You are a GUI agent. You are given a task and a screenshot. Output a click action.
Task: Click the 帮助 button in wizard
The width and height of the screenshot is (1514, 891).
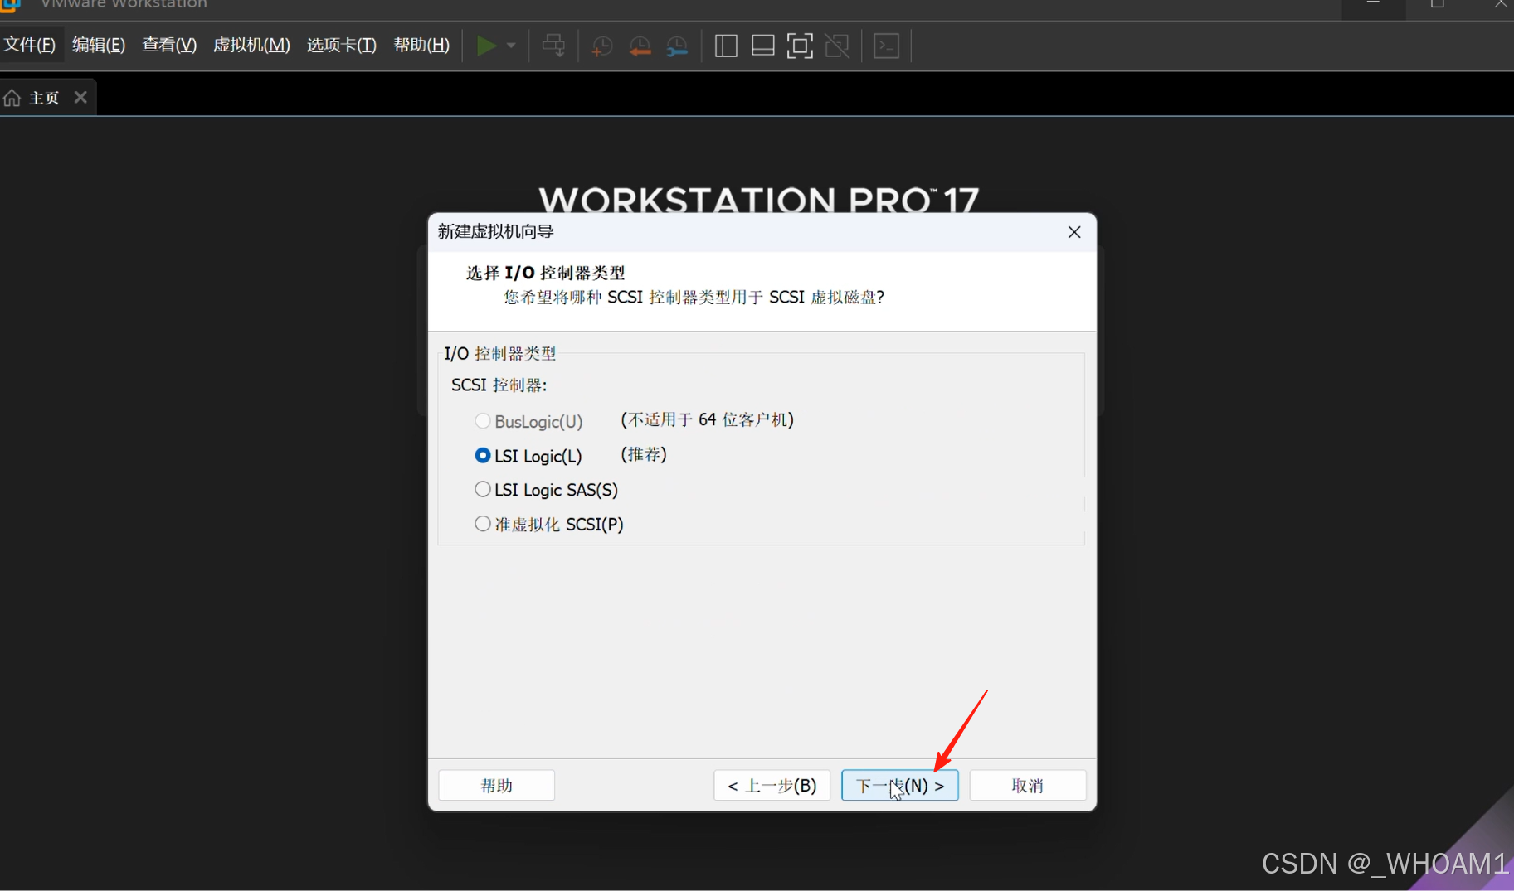click(x=496, y=785)
